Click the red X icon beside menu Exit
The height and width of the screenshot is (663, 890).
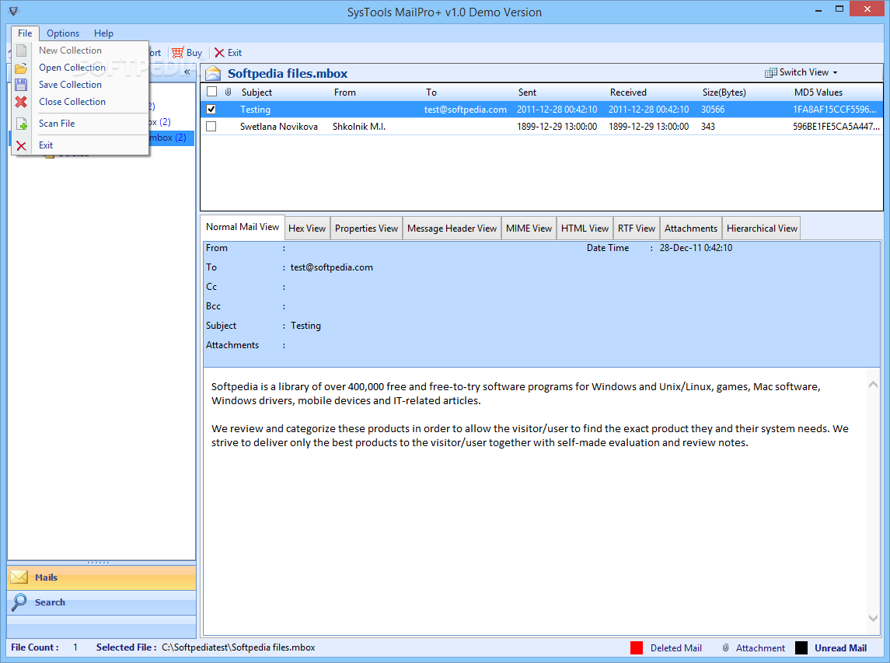[x=22, y=146]
